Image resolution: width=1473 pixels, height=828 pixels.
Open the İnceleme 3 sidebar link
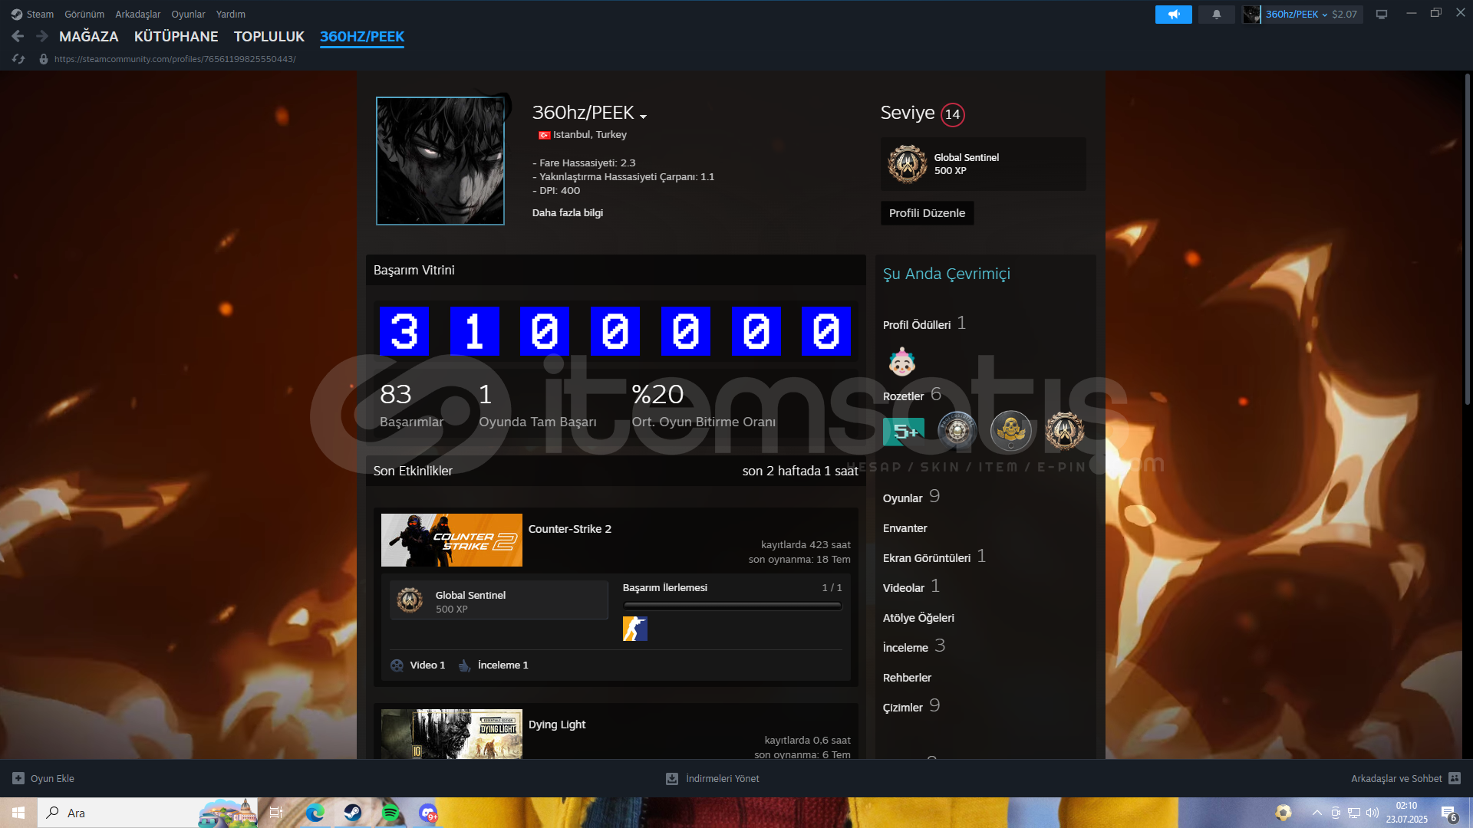coord(914,646)
